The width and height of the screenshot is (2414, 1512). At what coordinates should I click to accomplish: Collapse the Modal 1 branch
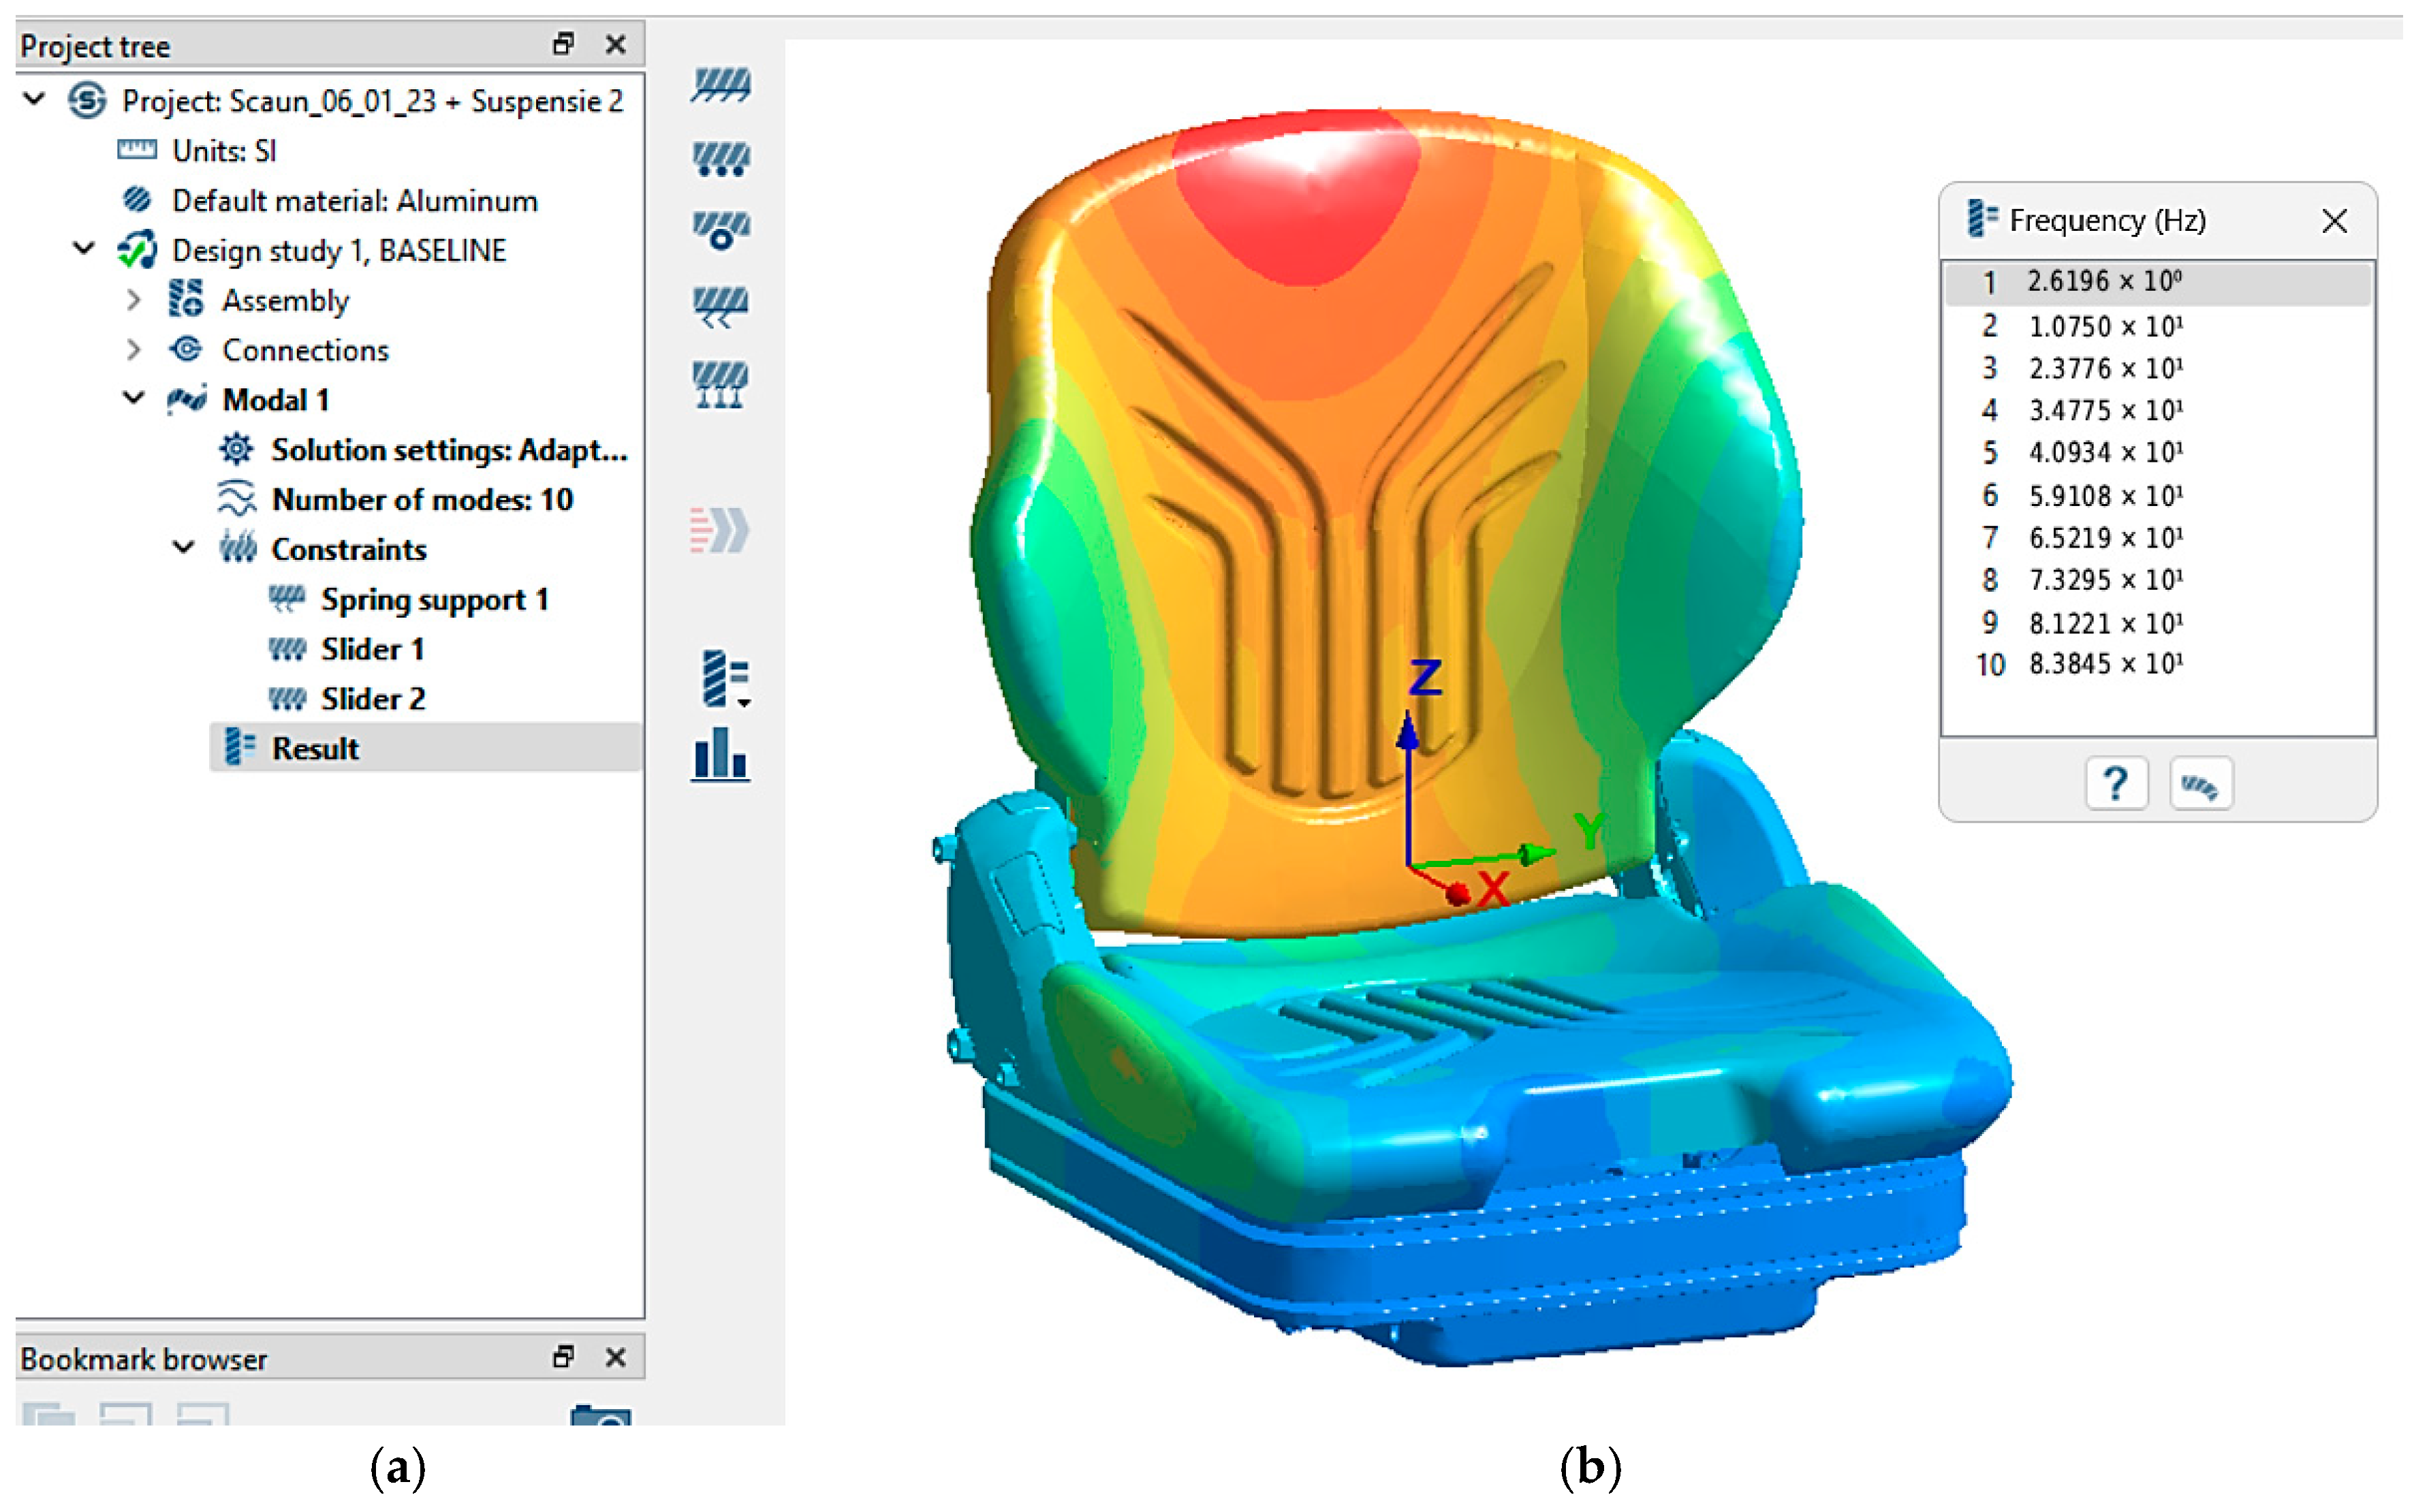tap(134, 399)
